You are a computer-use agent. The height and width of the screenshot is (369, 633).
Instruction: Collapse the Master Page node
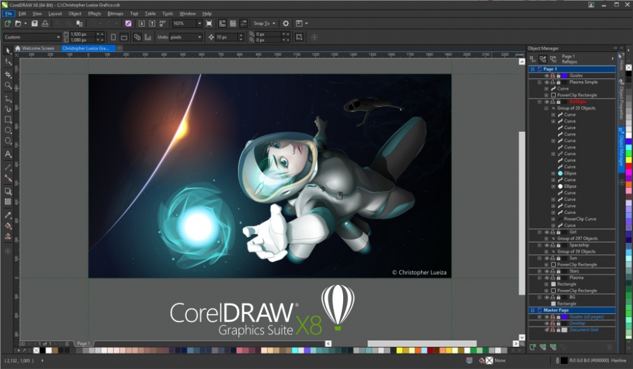point(532,310)
